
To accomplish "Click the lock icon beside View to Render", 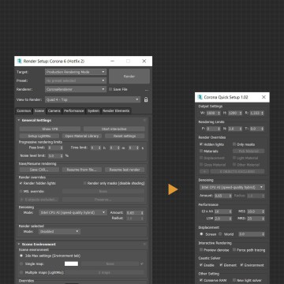I will [x=146, y=99].
